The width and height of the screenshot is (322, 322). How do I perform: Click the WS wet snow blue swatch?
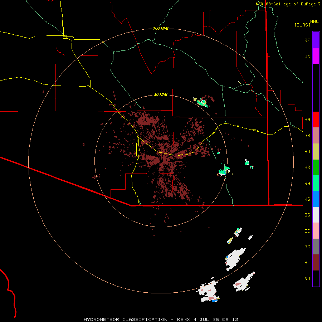(x=316, y=199)
